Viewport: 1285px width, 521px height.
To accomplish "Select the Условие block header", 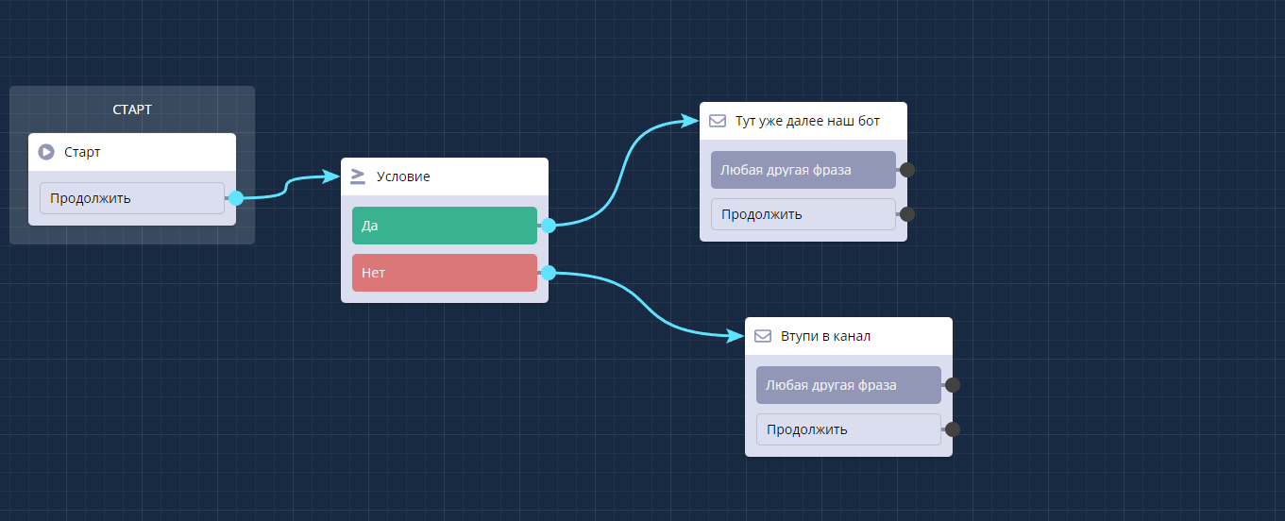I will click(x=445, y=176).
